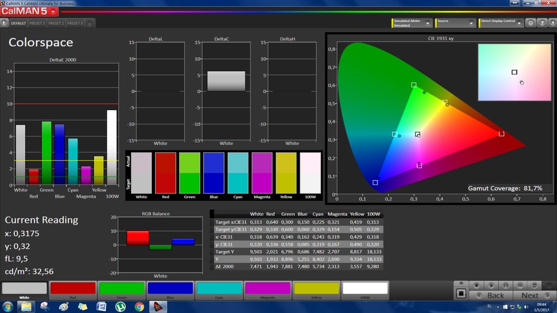Select the Green measurement patch
Image resolution: width=557 pixels, height=313 pixels.
(121, 290)
